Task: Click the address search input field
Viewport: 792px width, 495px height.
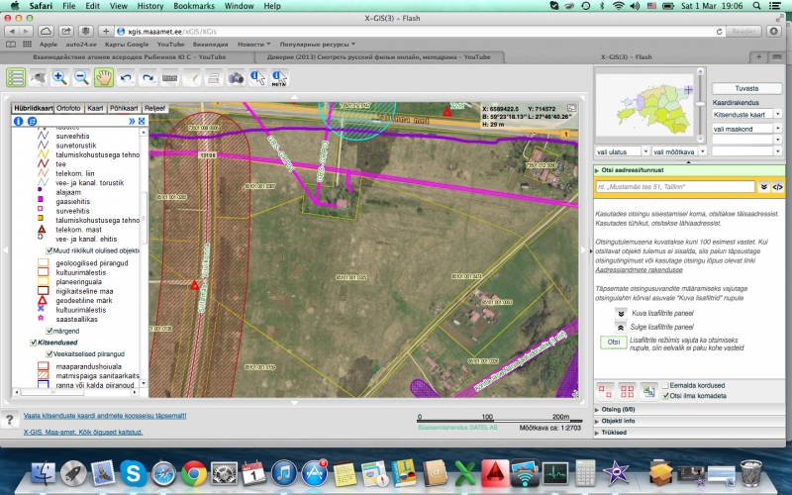Action: tap(675, 187)
